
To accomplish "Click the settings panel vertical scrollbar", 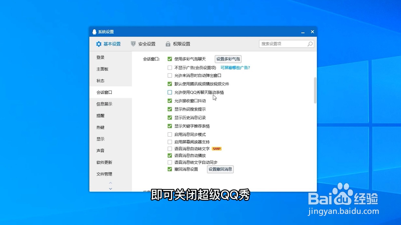I will (315, 90).
